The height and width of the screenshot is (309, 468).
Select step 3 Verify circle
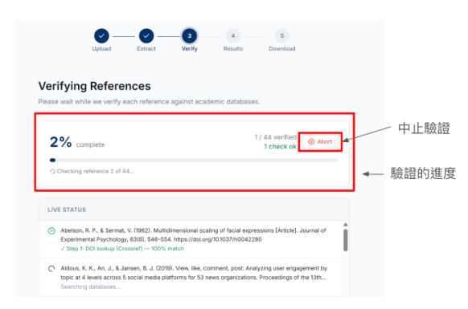pyautogui.click(x=190, y=36)
